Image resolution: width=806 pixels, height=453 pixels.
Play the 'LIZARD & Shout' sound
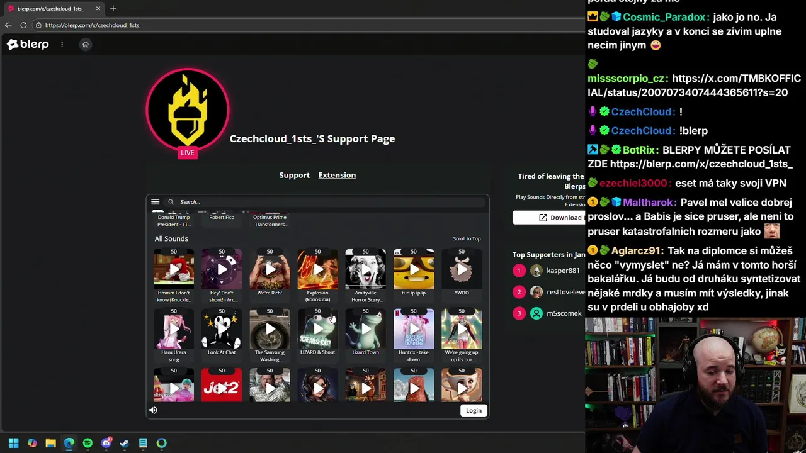click(x=317, y=329)
